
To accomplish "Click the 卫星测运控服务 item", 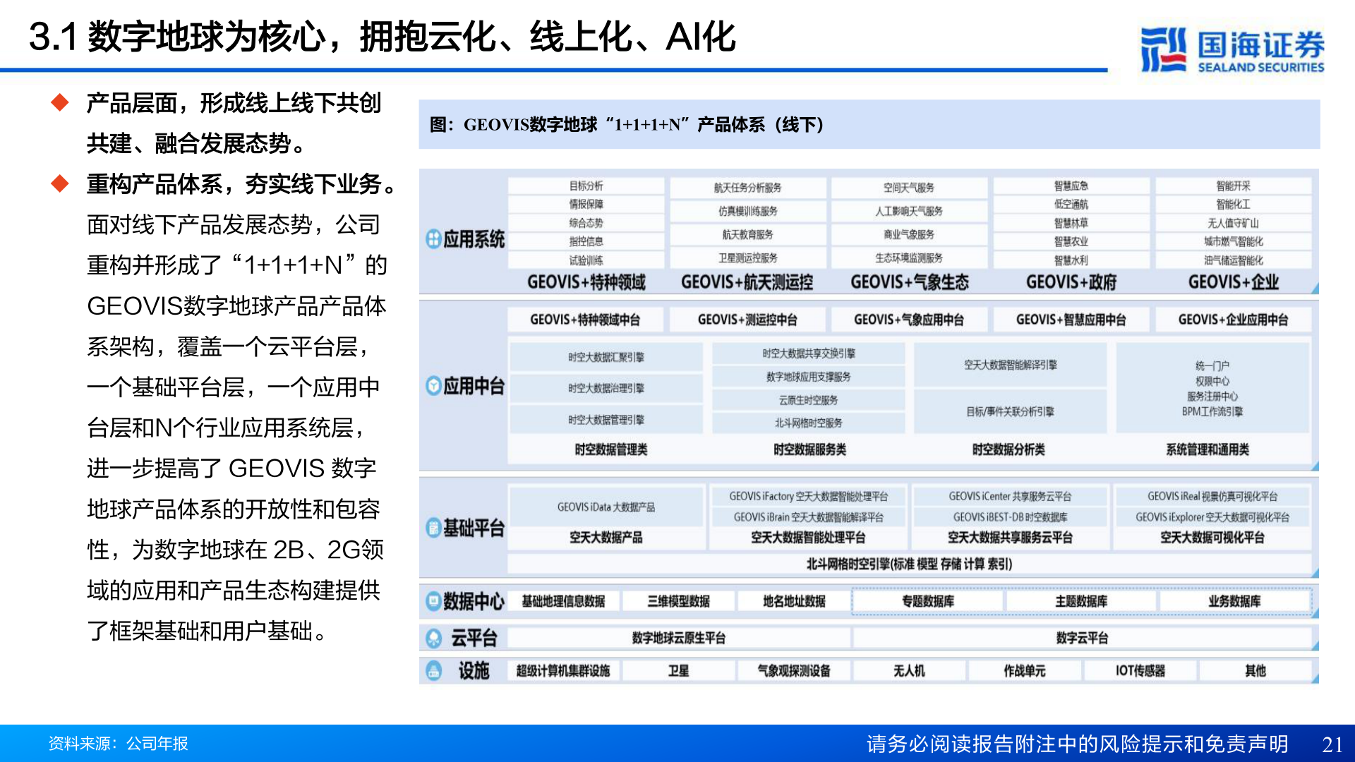I will tap(747, 258).
